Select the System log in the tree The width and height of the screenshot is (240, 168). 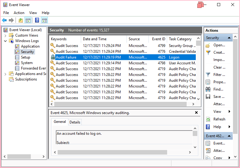pyautogui.click(x=27, y=63)
